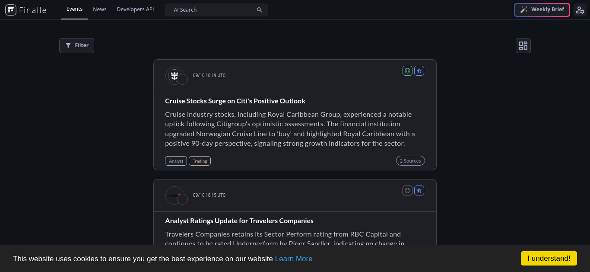Click the search magnifier icon

point(260,10)
